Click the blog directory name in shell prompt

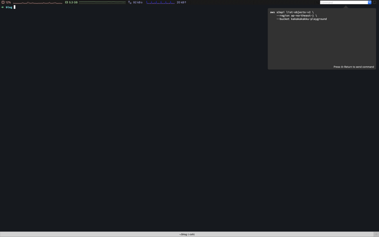click(9, 7)
